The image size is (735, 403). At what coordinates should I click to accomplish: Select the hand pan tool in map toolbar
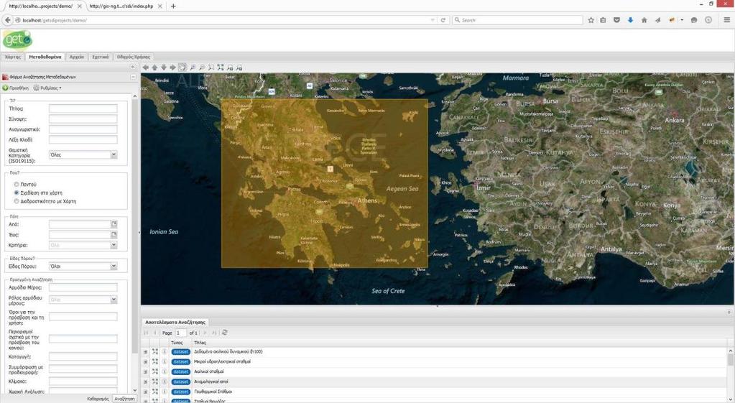click(x=182, y=68)
